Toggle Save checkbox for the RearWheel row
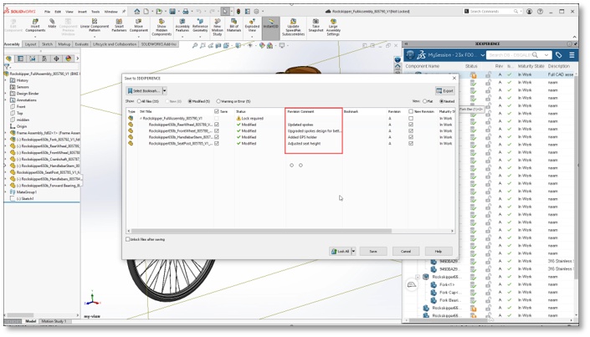Viewport: 590px width, 337px height. point(217,125)
